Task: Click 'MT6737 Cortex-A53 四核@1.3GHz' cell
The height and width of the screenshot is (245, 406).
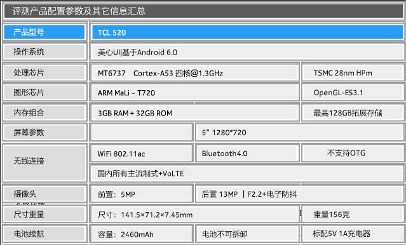Action: click(194, 73)
